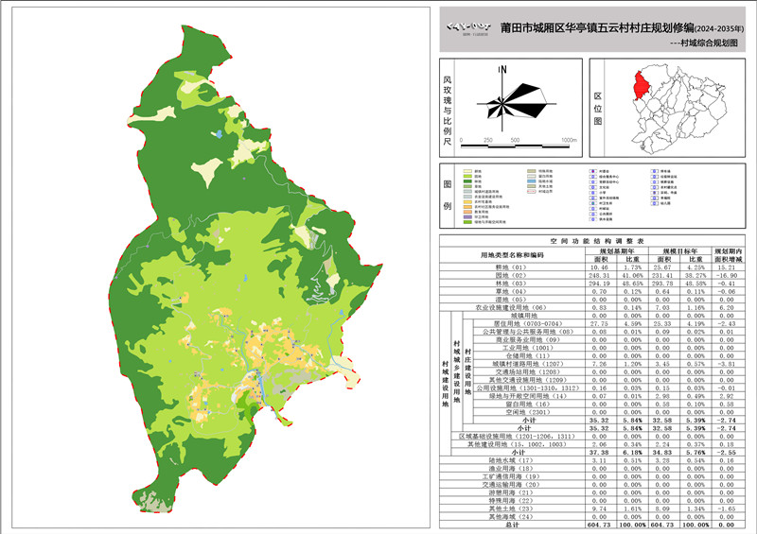Click the forest land (林地) legend swatch
Viewport: 757px width, 534px height.
click(467, 181)
